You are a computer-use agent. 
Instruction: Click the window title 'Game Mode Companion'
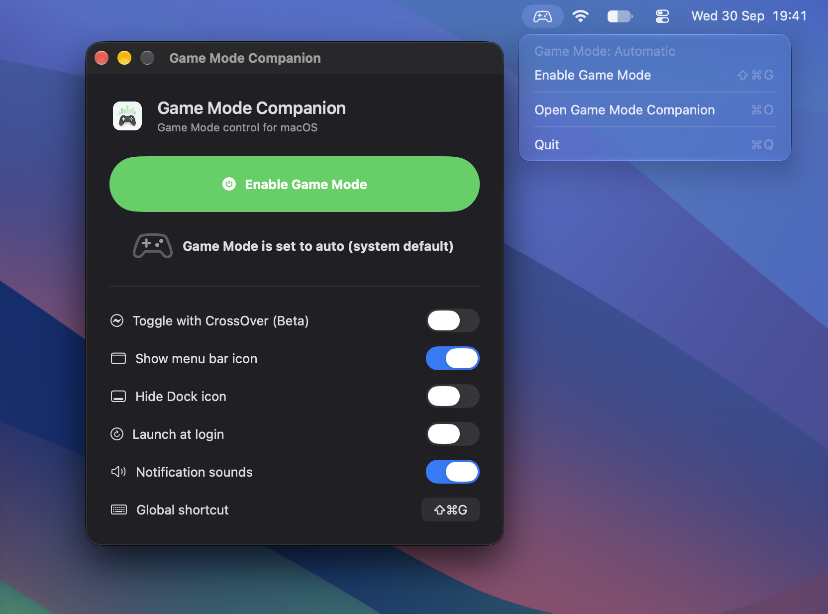pyautogui.click(x=245, y=58)
